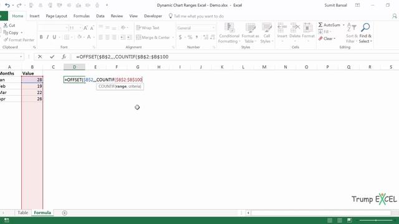Viewport: 399px width, 224px height.
Task: Decrease font size with smaller A icon
Action: (x=92, y=27)
